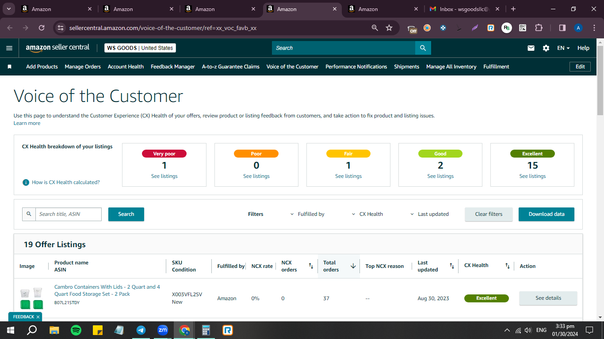The height and width of the screenshot is (339, 604).
Task: Open Feedback Manager
Action: point(173,67)
